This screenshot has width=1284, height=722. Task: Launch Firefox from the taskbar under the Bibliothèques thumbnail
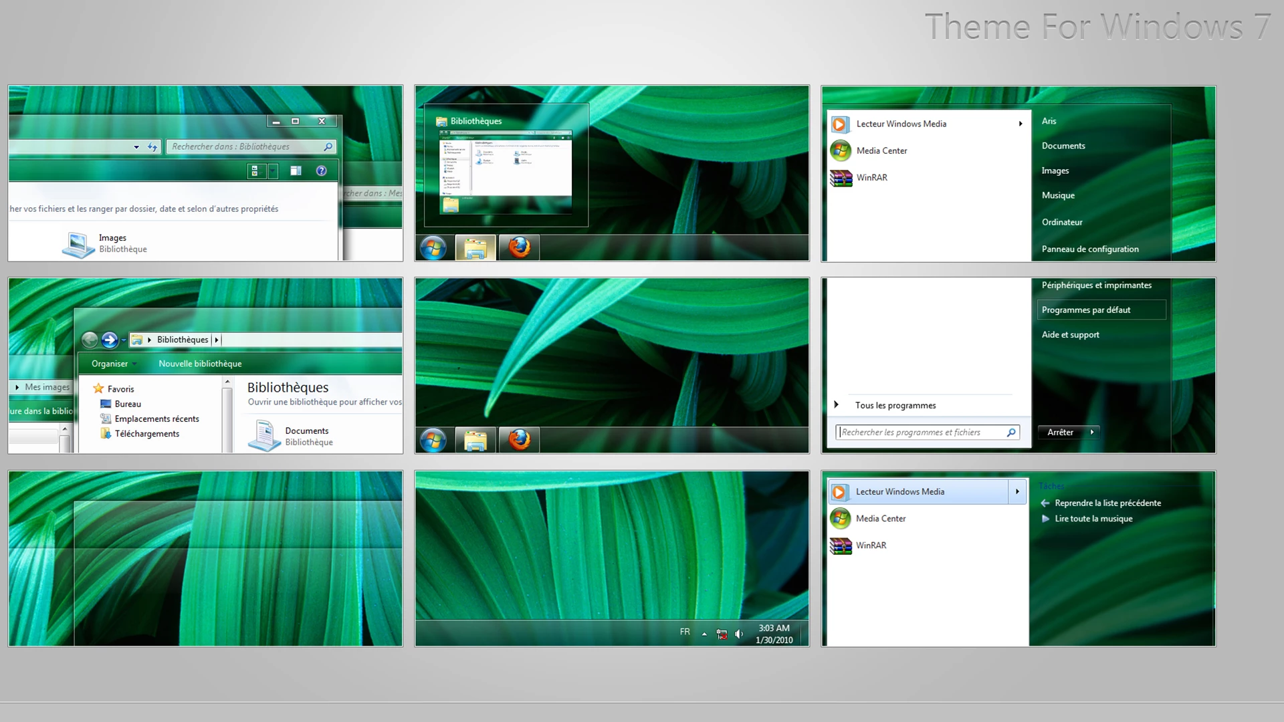tap(520, 247)
